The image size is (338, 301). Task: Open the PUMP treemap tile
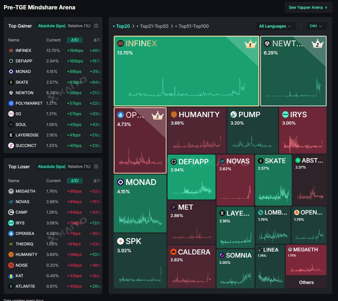pos(253,130)
